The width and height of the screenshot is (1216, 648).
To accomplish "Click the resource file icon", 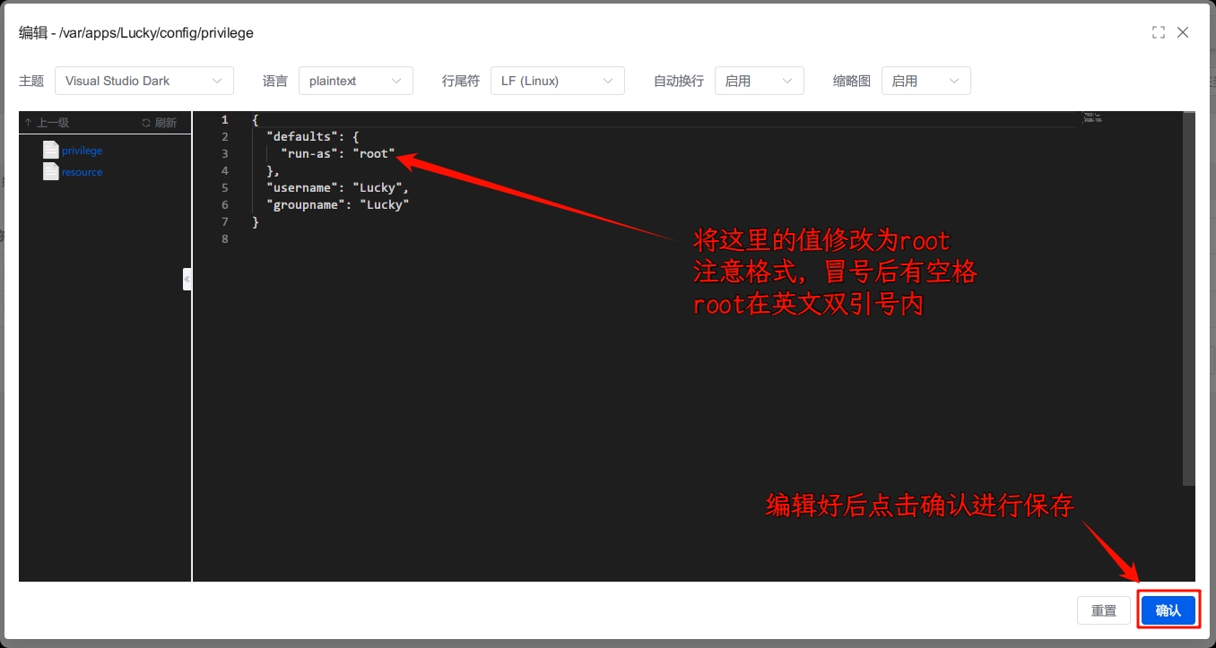I will 51,171.
